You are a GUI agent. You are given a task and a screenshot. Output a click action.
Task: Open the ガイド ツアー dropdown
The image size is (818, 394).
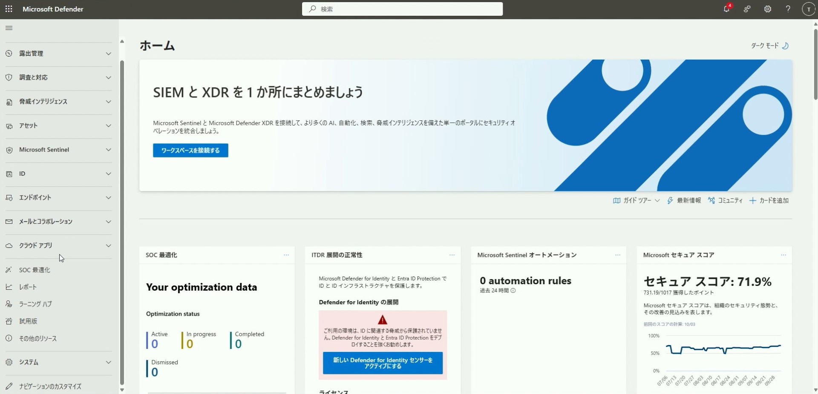click(x=637, y=200)
